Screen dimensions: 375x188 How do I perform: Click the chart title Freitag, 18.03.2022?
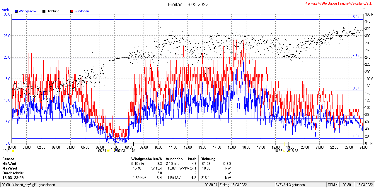tap(188, 4)
